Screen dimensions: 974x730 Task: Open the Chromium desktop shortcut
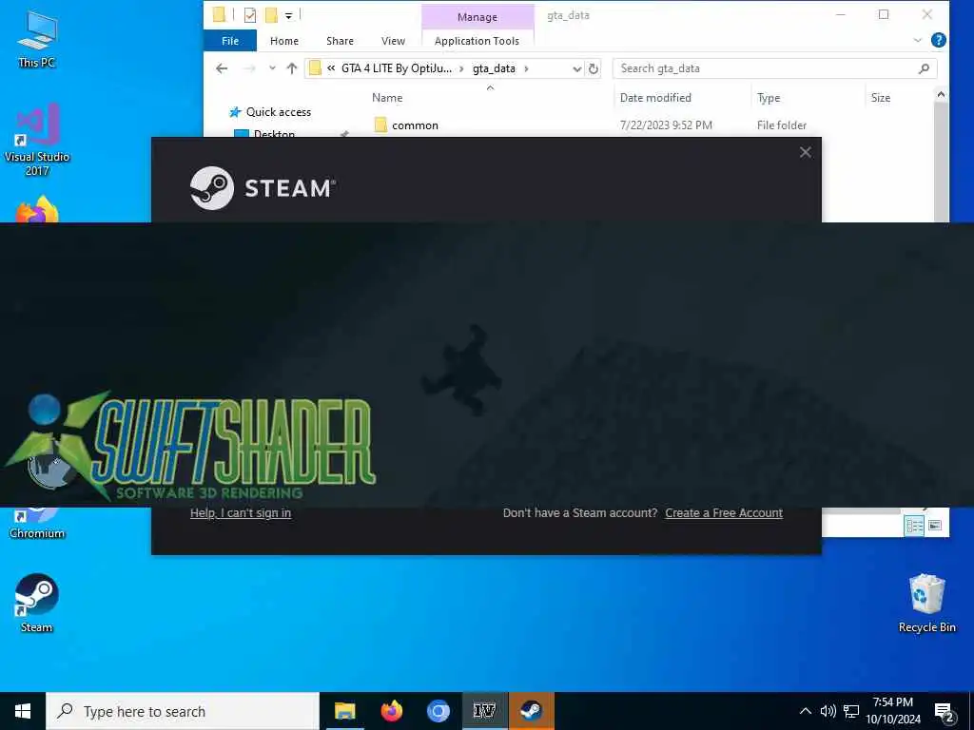[x=37, y=525]
